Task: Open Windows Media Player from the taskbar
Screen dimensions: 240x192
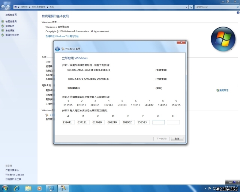Action: point(39,188)
